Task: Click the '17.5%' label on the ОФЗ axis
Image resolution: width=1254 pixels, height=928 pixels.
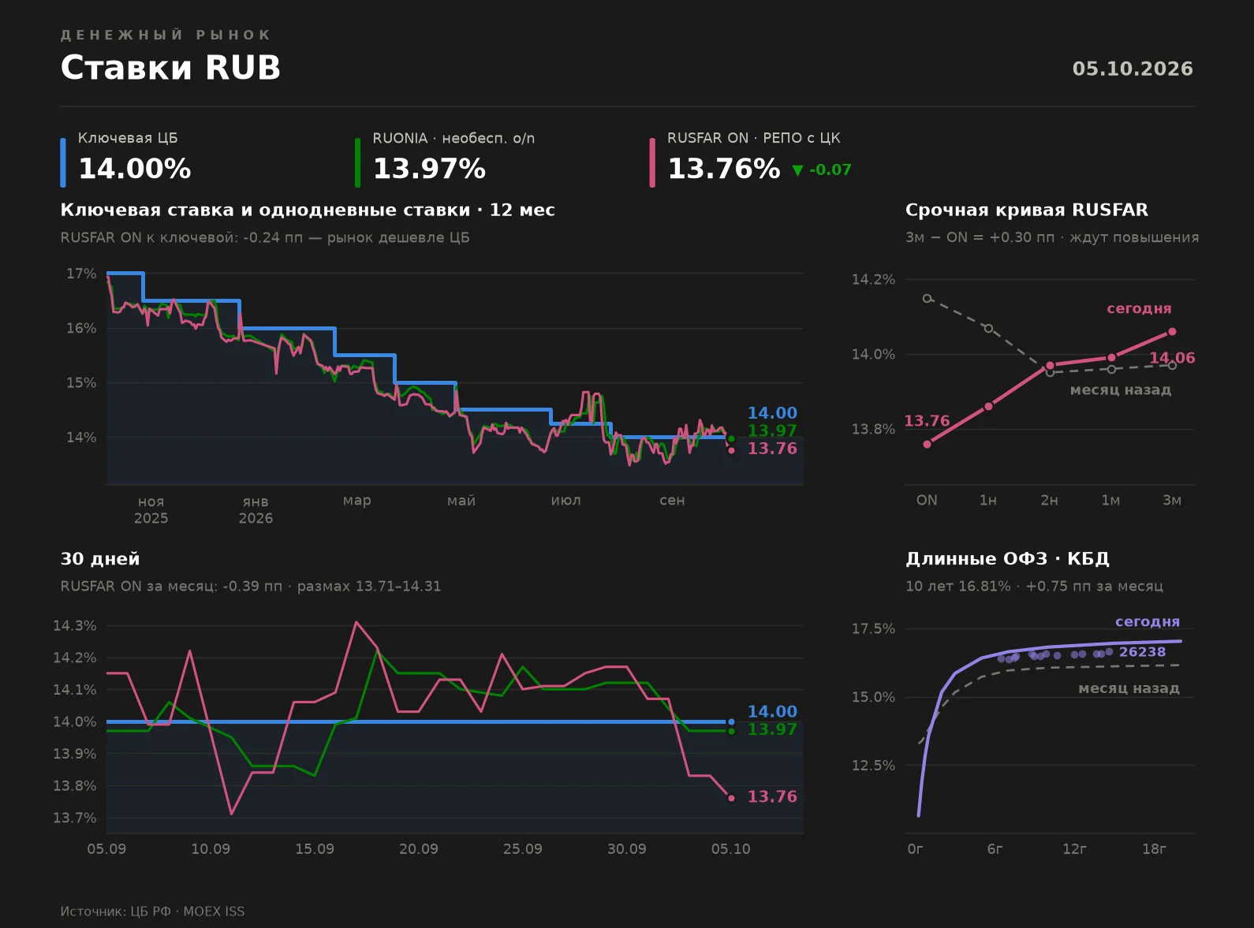Action: point(873,628)
